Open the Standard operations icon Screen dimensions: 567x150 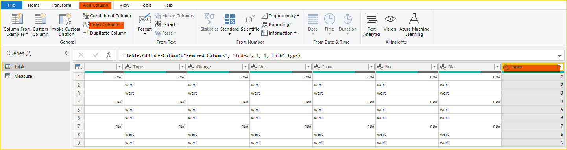[229, 19]
